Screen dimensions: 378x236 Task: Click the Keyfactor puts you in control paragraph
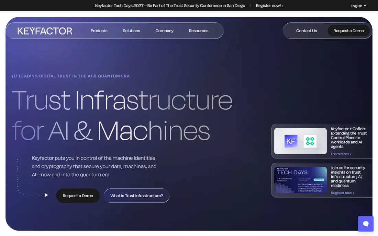point(94,166)
